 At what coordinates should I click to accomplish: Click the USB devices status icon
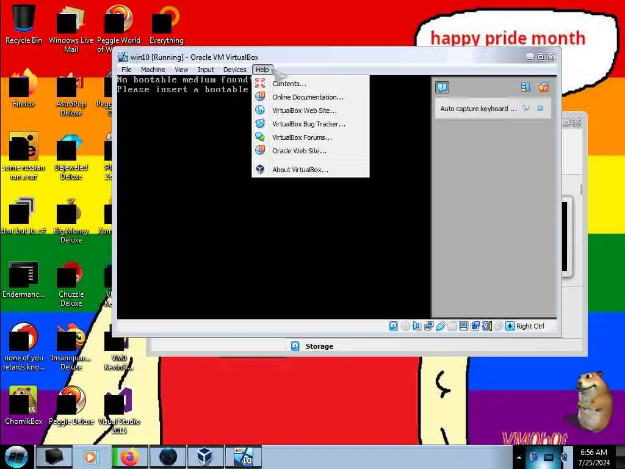(x=441, y=326)
